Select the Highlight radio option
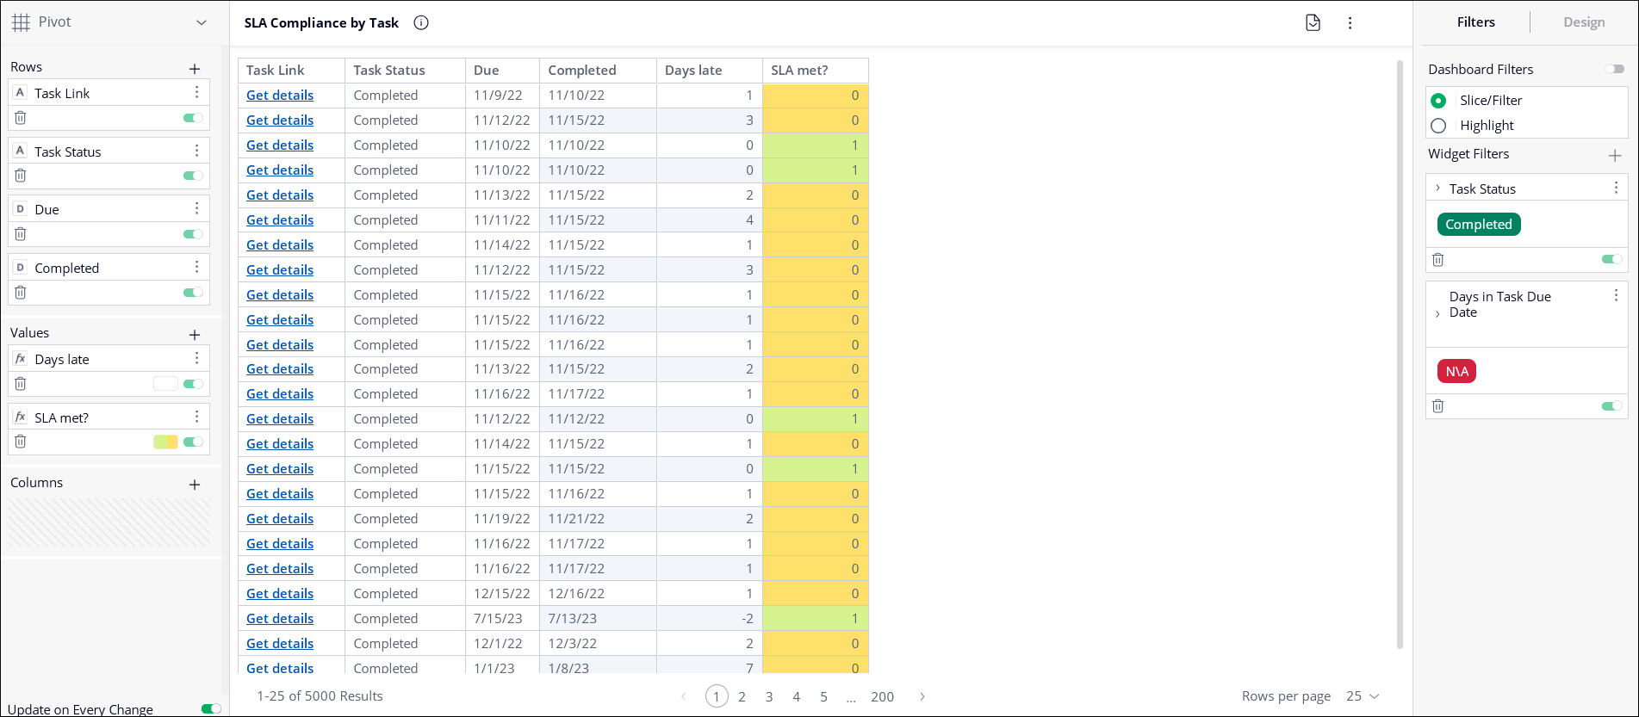Image resolution: width=1639 pixels, height=717 pixels. 1438,126
